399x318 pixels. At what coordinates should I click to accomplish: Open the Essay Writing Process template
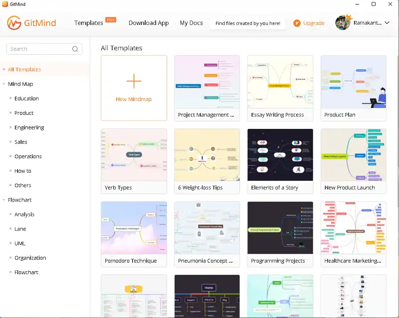click(280, 88)
